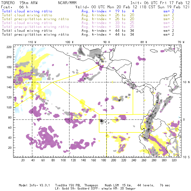Select the olive 'Total precipitation mixing ratio' legend line
The image size is (191, 191).
pos(35,19)
